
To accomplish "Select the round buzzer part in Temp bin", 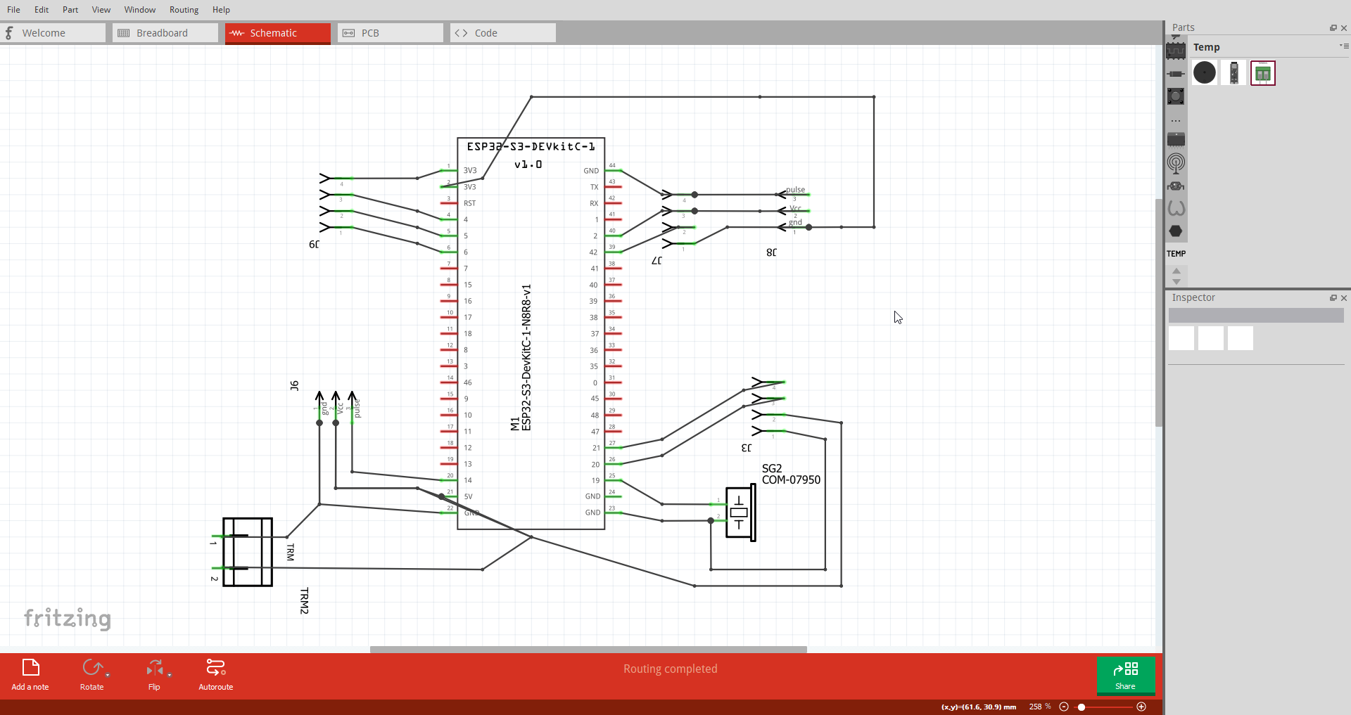I will tap(1205, 72).
